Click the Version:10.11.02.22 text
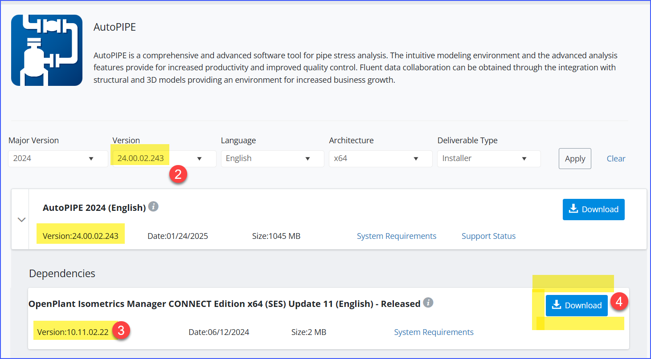 (x=72, y=332)
